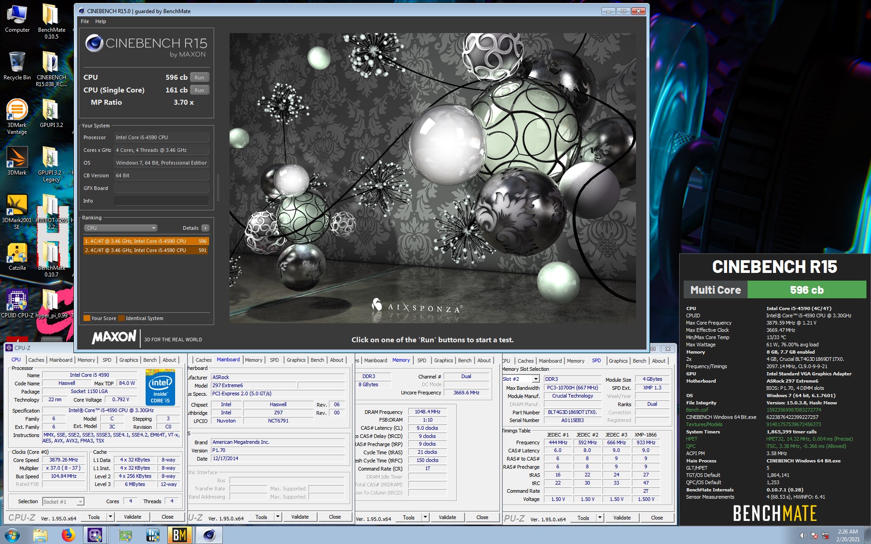Launch CPUID CPU-Z desktop shortcut
Screen dimensions: 871x544
coord(17,304)
